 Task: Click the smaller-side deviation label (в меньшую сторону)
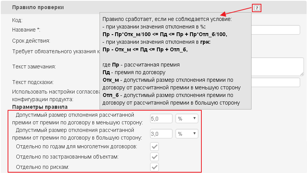click(x=78, y=119)
